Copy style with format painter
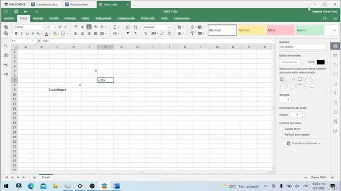The image size is (341, 191). [192, 33]
